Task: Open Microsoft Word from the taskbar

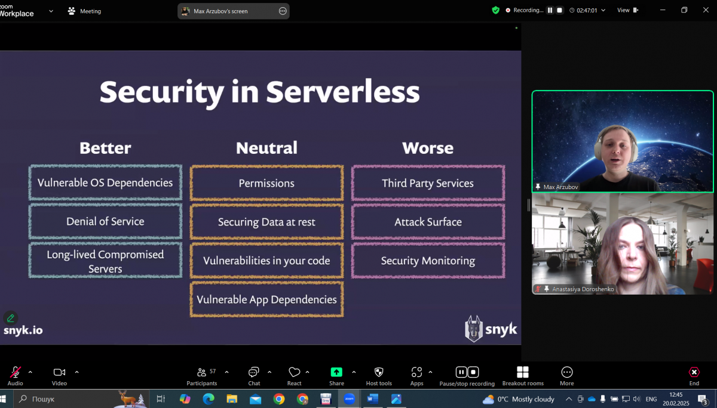Action: (373, 399)
